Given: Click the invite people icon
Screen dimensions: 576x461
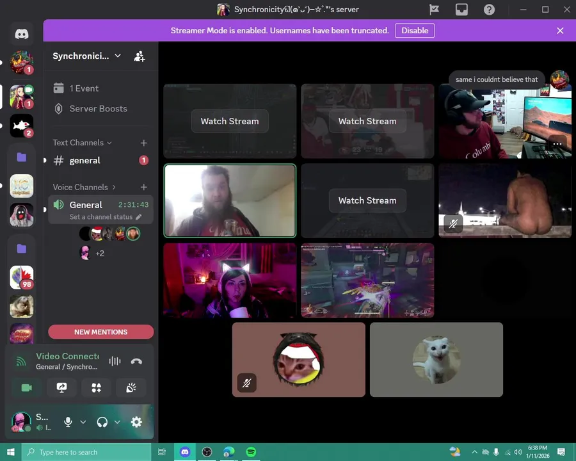Looking at the screenshot, I should pyautogui.click(x=140, y=56).
